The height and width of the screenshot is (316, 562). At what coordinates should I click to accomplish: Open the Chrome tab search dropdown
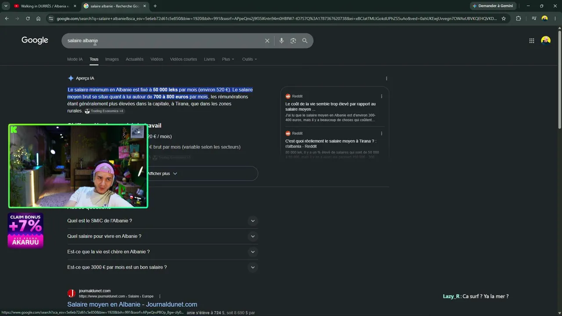(x=6, y=6)
